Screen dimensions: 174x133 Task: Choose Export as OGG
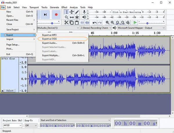(62, 39)
